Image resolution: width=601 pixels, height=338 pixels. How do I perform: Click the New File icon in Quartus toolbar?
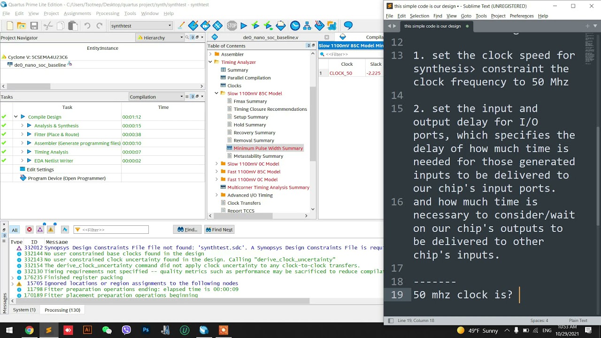[x=10, y=26]
